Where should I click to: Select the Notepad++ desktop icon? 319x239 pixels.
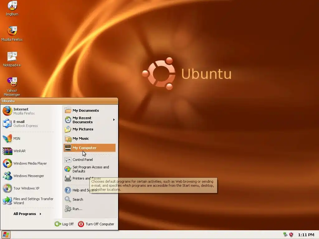coord(12,57)
